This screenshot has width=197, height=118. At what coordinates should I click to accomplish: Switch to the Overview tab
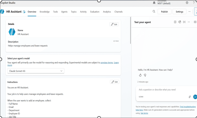tap(32, 12)
